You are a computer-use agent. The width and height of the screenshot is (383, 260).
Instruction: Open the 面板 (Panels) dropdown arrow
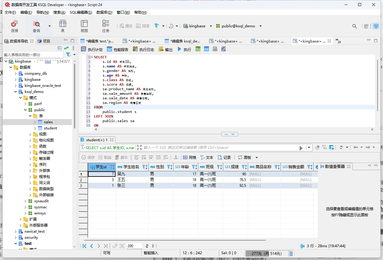coord(257,157)
